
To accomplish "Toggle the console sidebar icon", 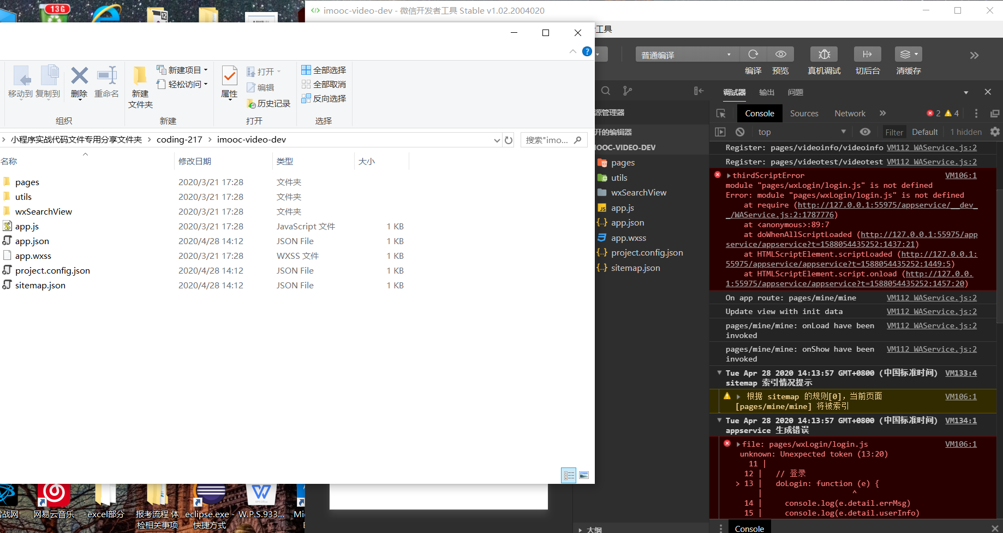I will tap(720, 132).
